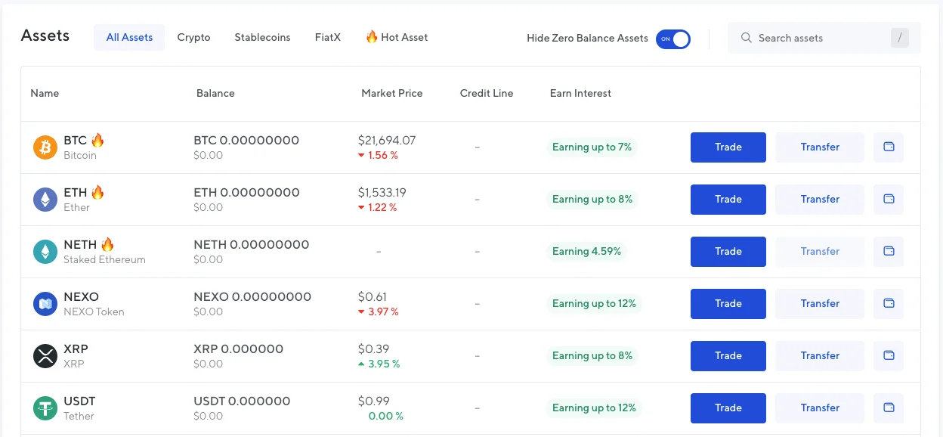Click the Tether coin logo icon

coord(45,408)
